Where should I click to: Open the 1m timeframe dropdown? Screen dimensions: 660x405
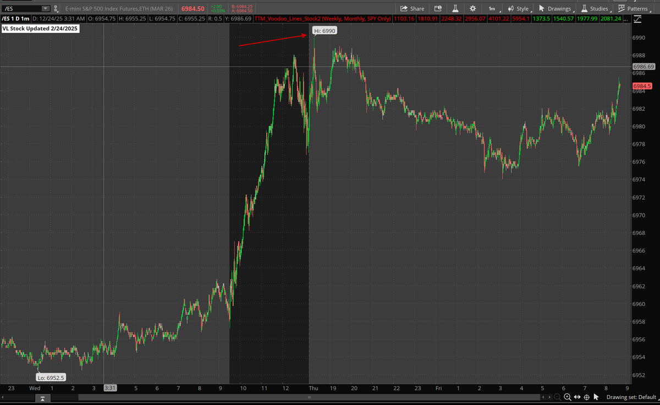coord(493,8)
